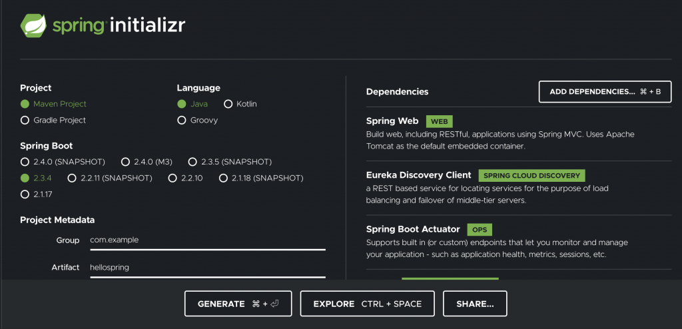682x329 pixels.
Task: Click the Spring leaf logo icon
Action: click(33, 25)
